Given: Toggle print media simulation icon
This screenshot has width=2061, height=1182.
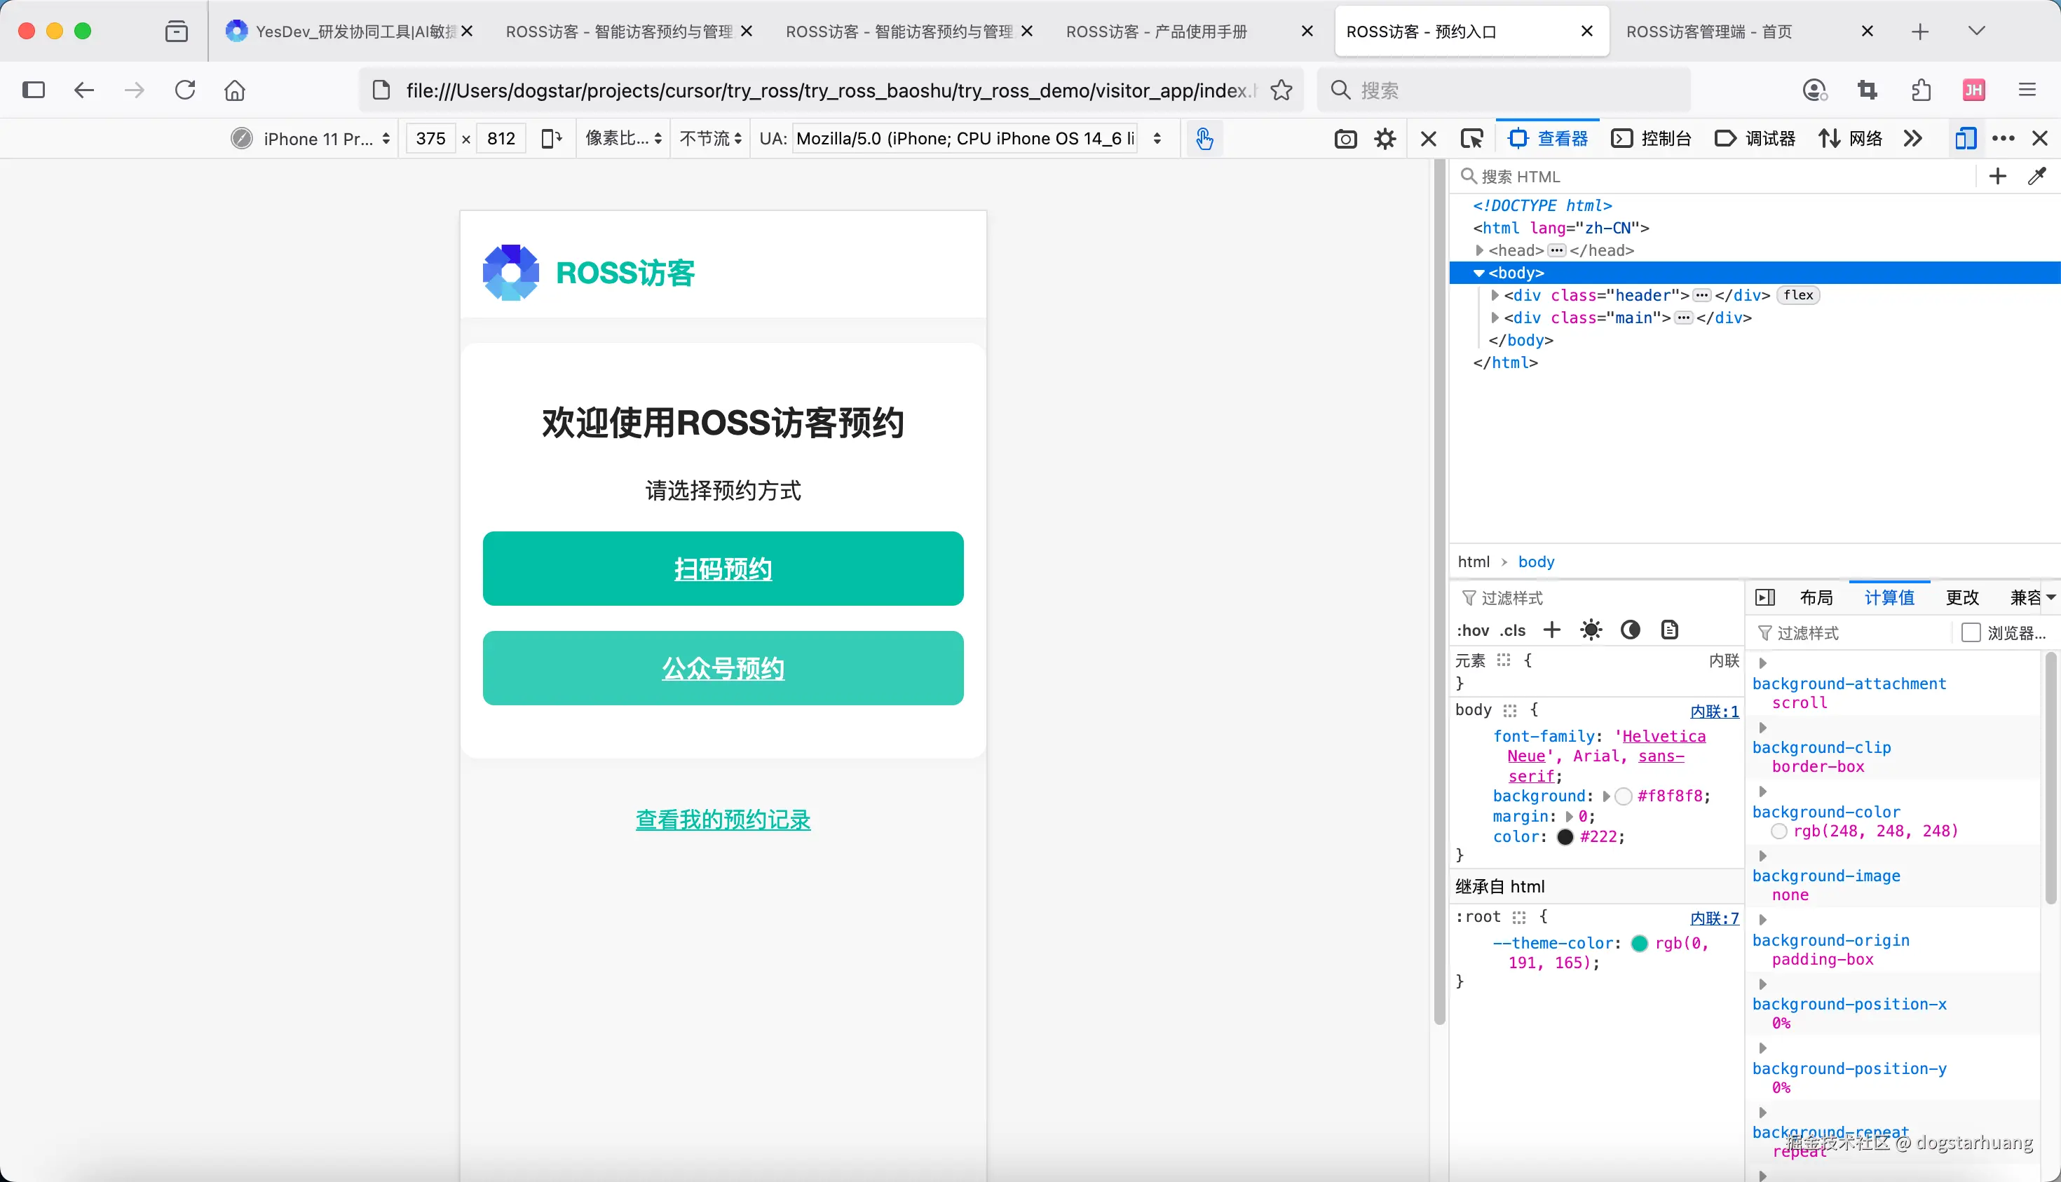Looking at the screenshot, I should [1669, 630].
